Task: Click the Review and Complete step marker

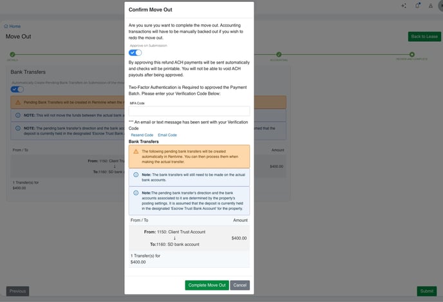Action: click(411, 55)
